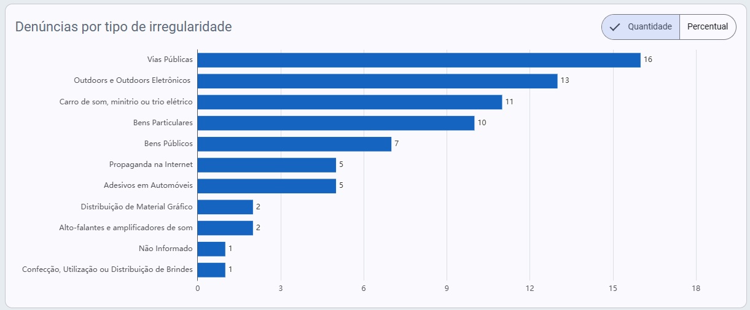Click the value label 16
The width and height of the screenshot is (750, 310).
[648, 60]
